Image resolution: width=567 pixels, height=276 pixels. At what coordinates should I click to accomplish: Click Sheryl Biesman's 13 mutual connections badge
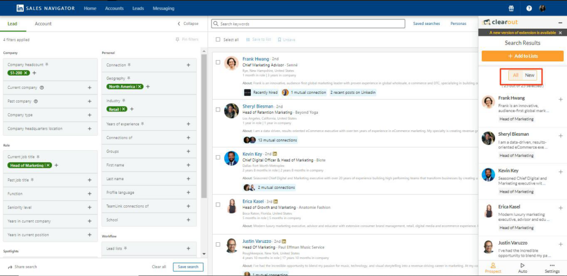[270, 140]
